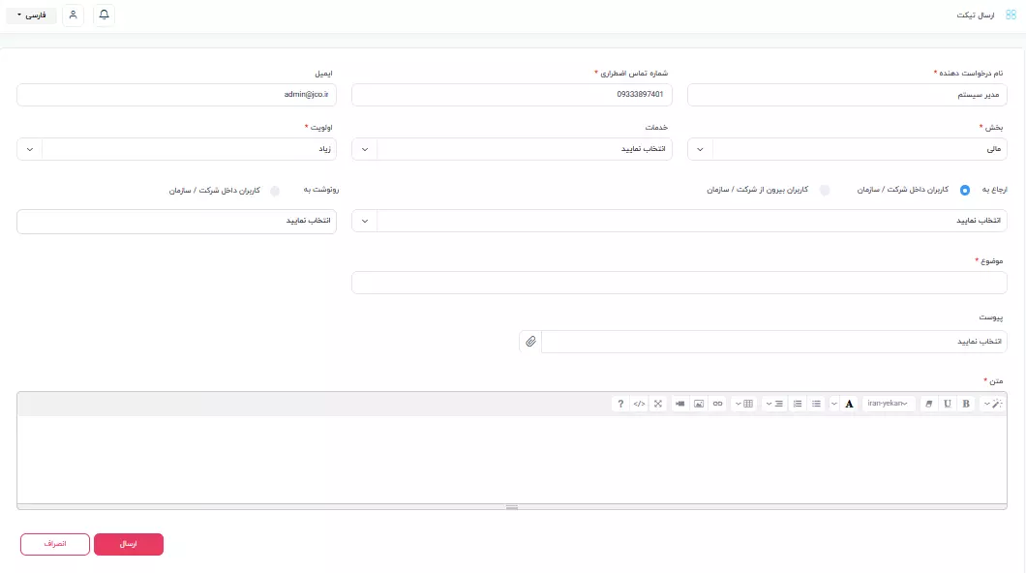Toggle code view in the editor
Screen dimensions: 1026x573
click(x=639, y=404)
